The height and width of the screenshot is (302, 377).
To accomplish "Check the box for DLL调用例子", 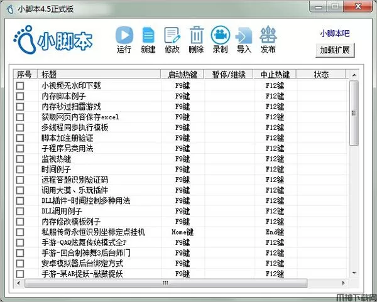I will (20, 211).
